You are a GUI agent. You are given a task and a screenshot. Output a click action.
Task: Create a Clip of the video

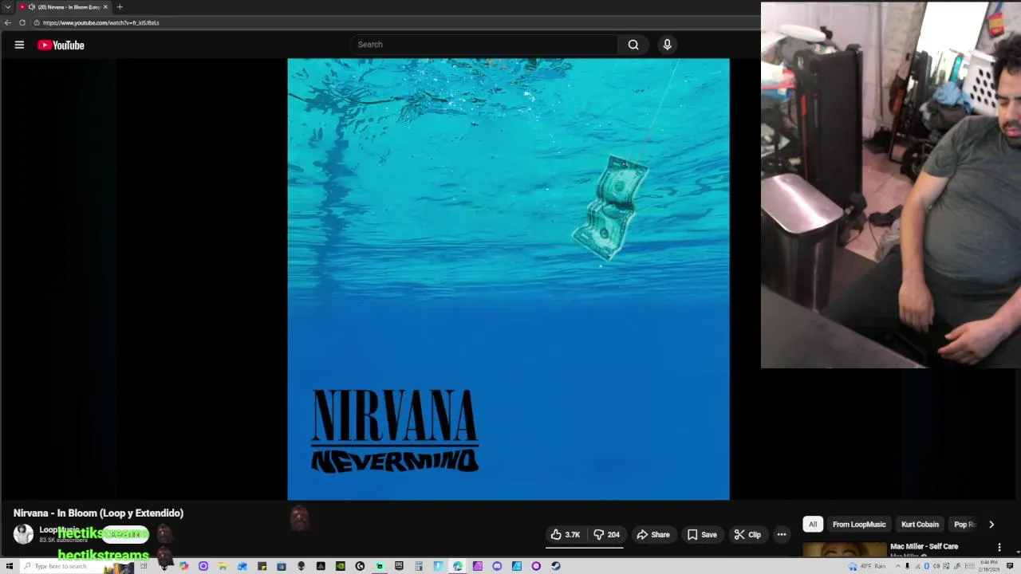coord(747,534)
